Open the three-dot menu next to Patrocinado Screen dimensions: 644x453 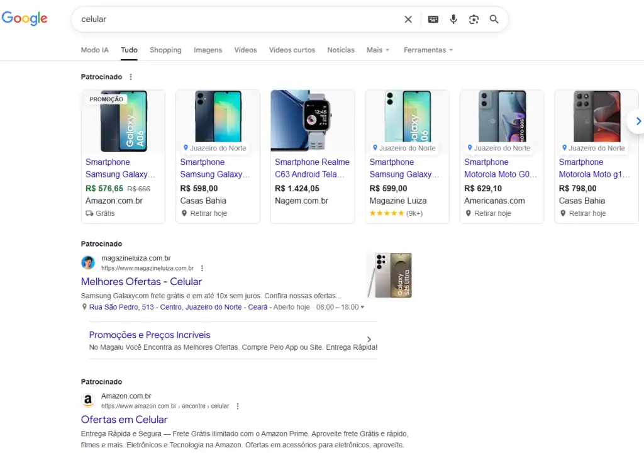131,76
